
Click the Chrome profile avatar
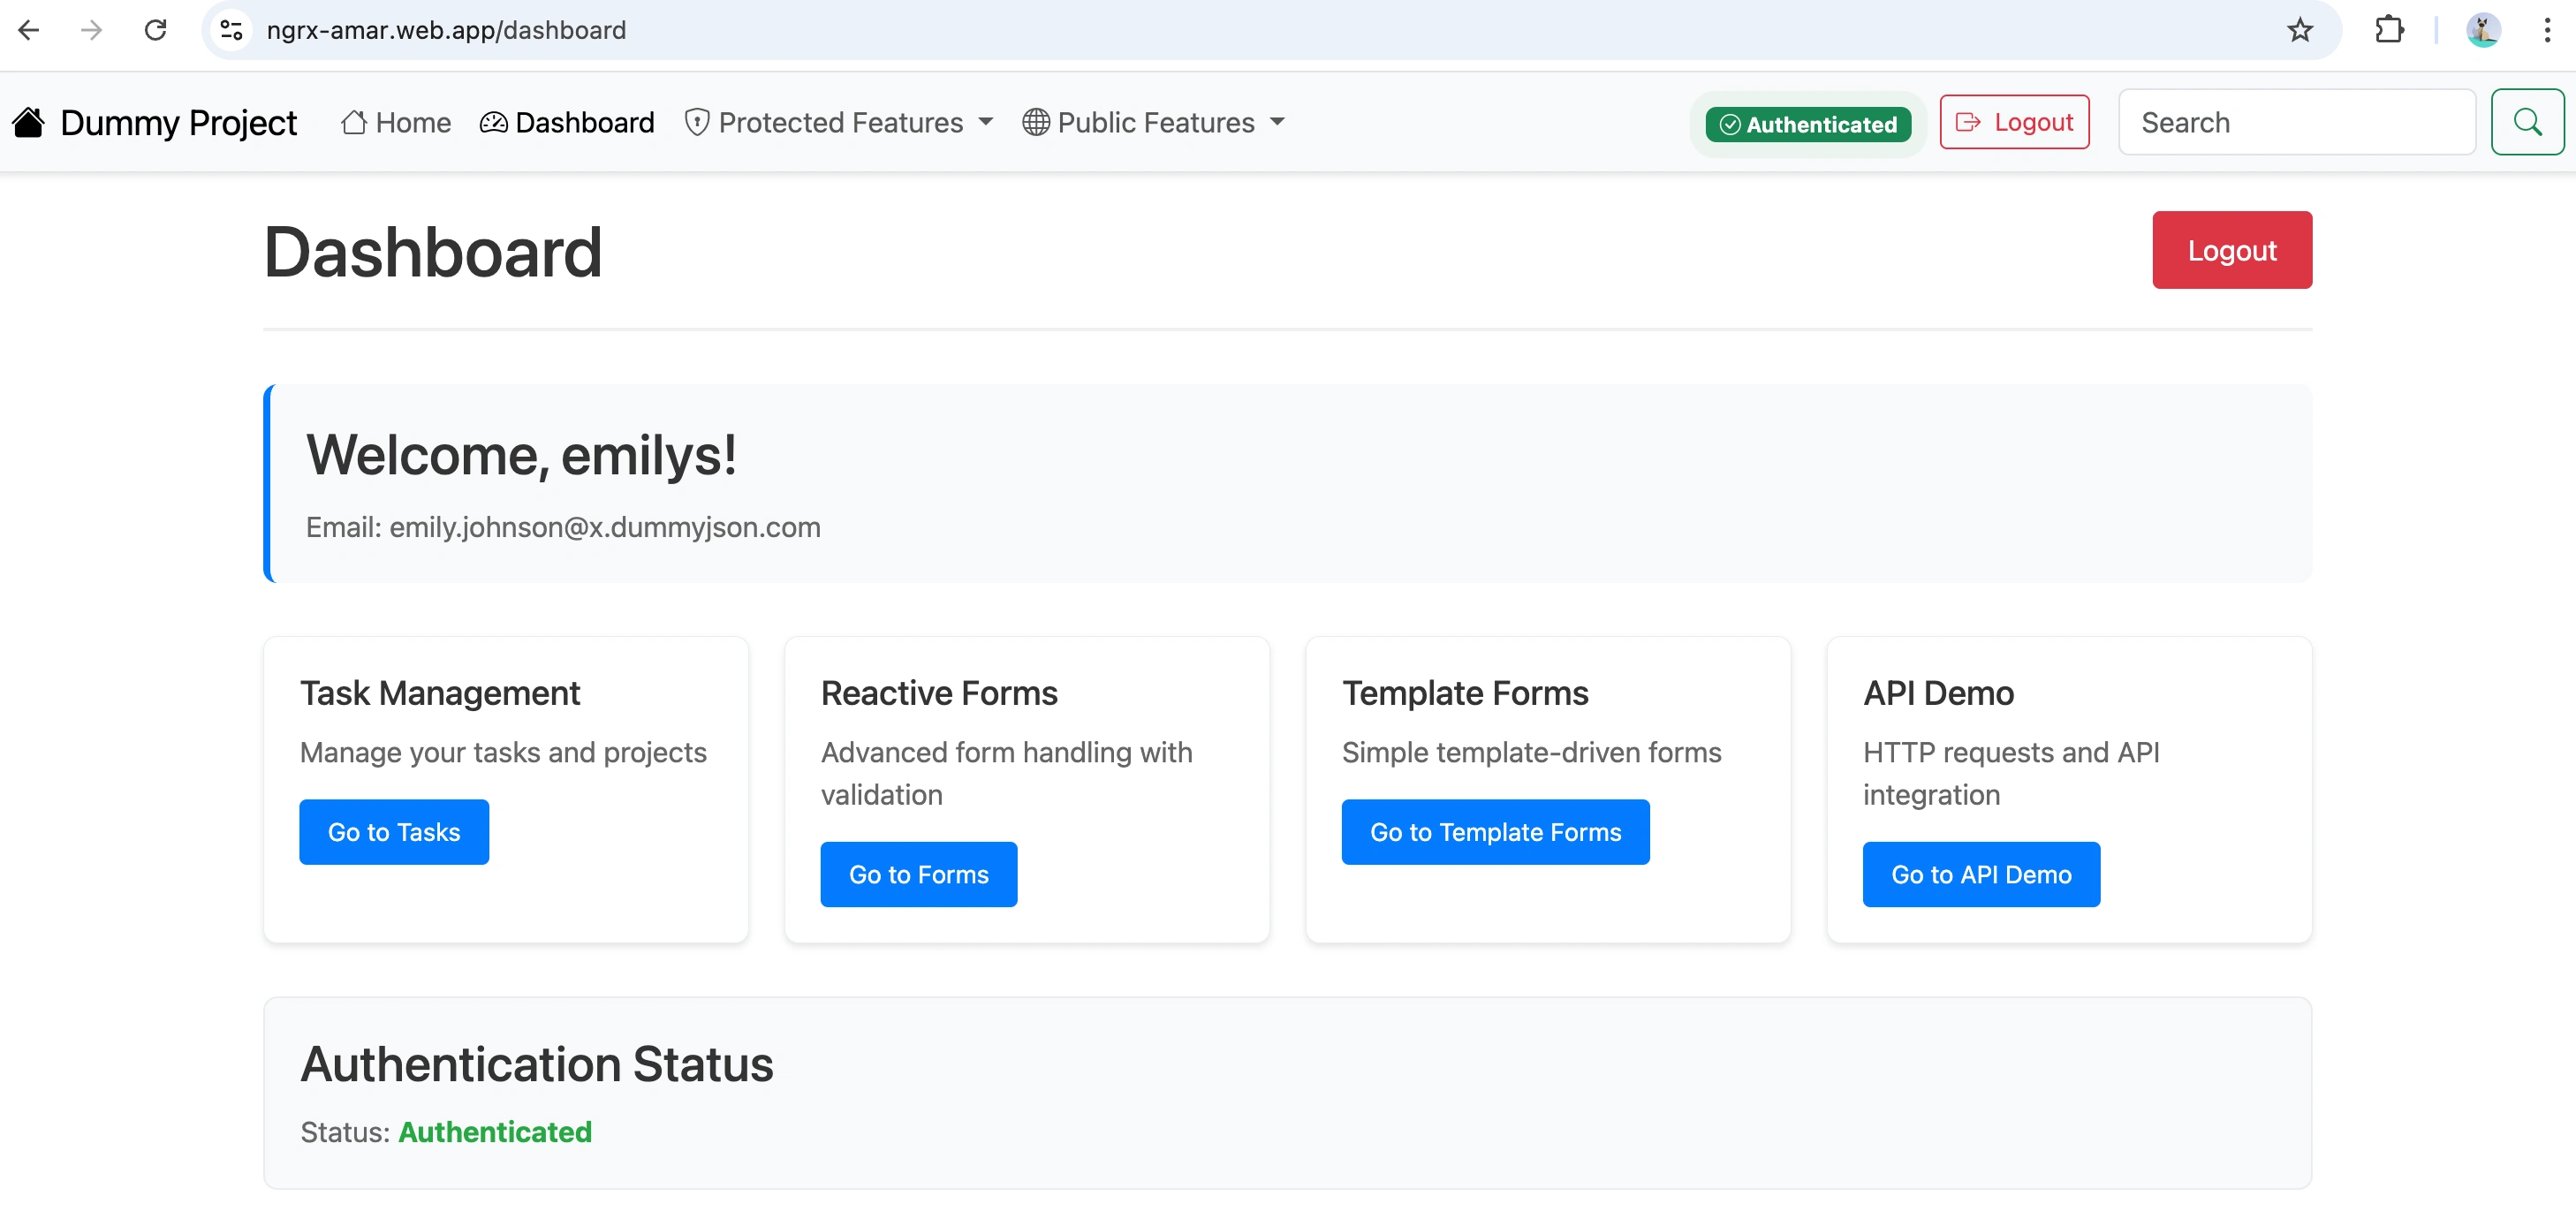2482,30
